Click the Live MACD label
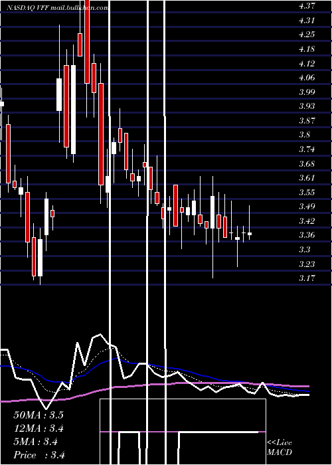Image resolution: width=332 pixels, height=465 pixels. coord(280,447)
